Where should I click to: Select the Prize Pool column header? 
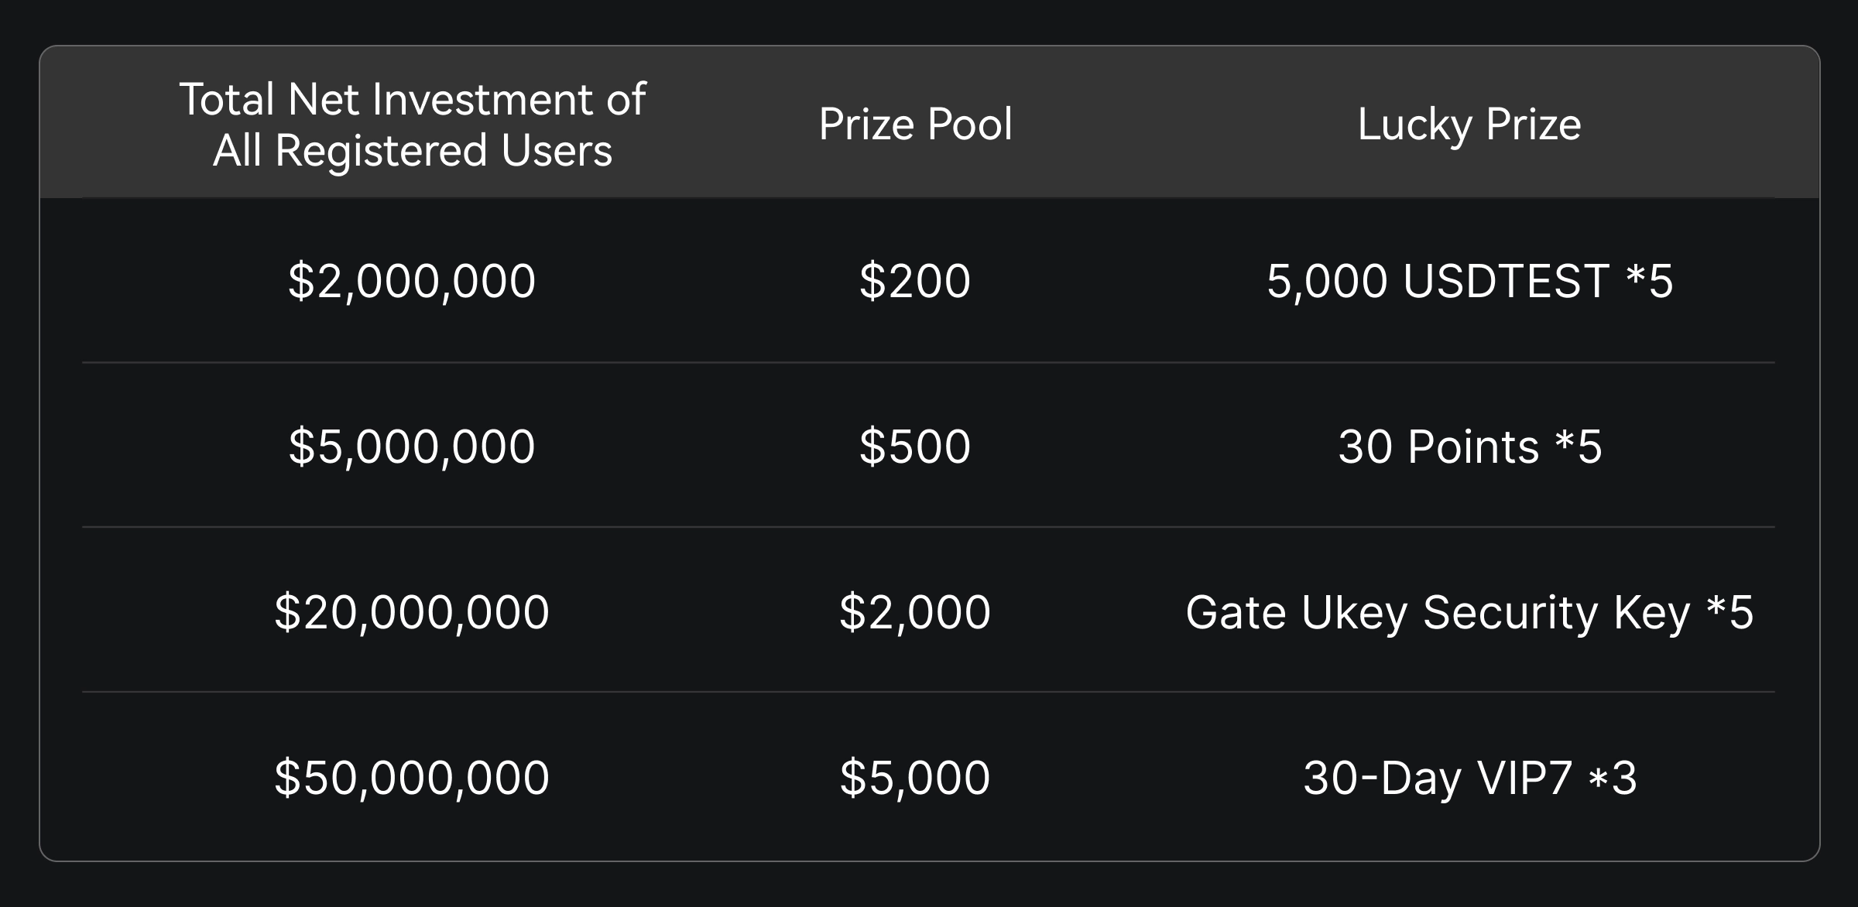(915, 124)
